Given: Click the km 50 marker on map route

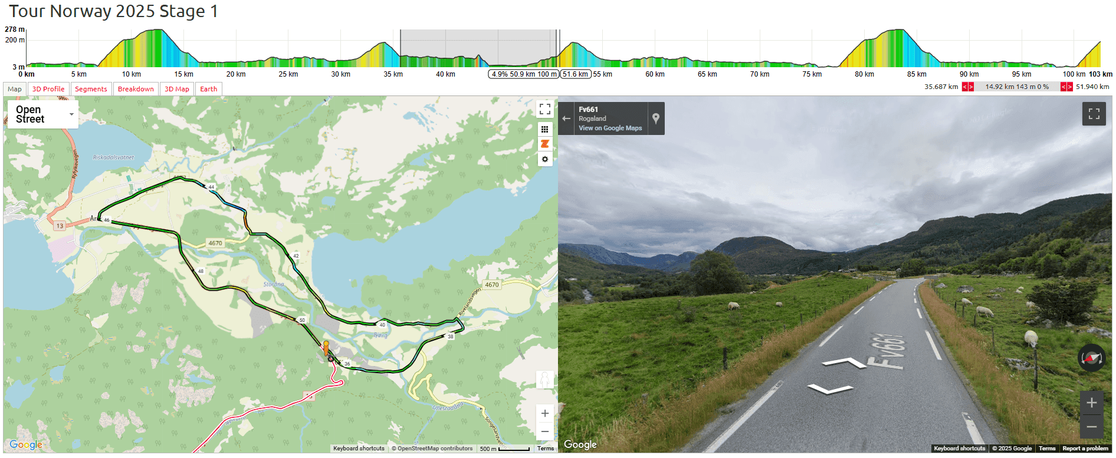Looking at the screenshot, I should (x=302, y=320).
